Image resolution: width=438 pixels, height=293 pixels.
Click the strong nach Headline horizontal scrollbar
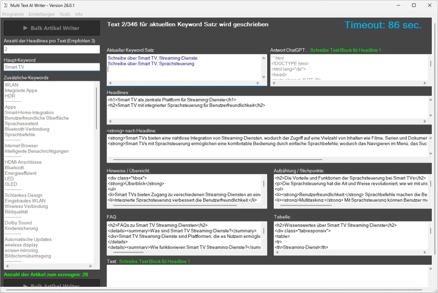[x=218, y=160]
